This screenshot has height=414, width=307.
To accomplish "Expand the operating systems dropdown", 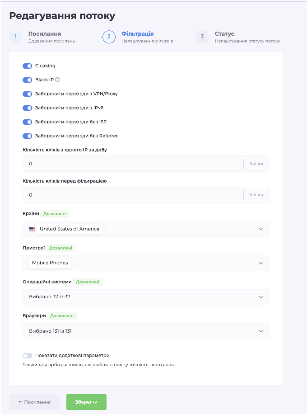I will 260,297.
